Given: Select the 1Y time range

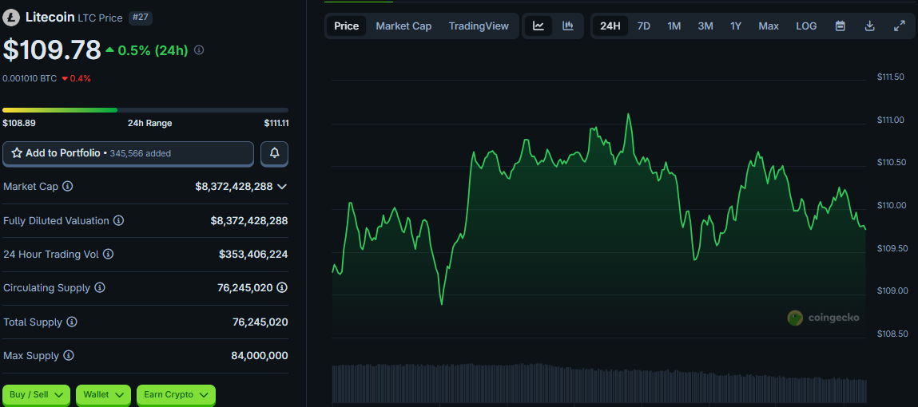Looking at the screenshot, I should (736, 26).
